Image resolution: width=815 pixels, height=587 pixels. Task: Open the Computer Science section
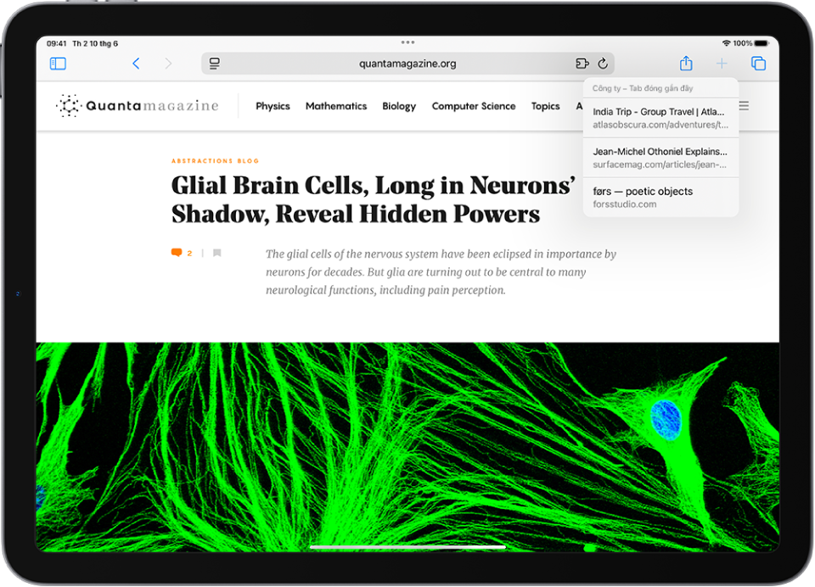click(x=474, y=106)
